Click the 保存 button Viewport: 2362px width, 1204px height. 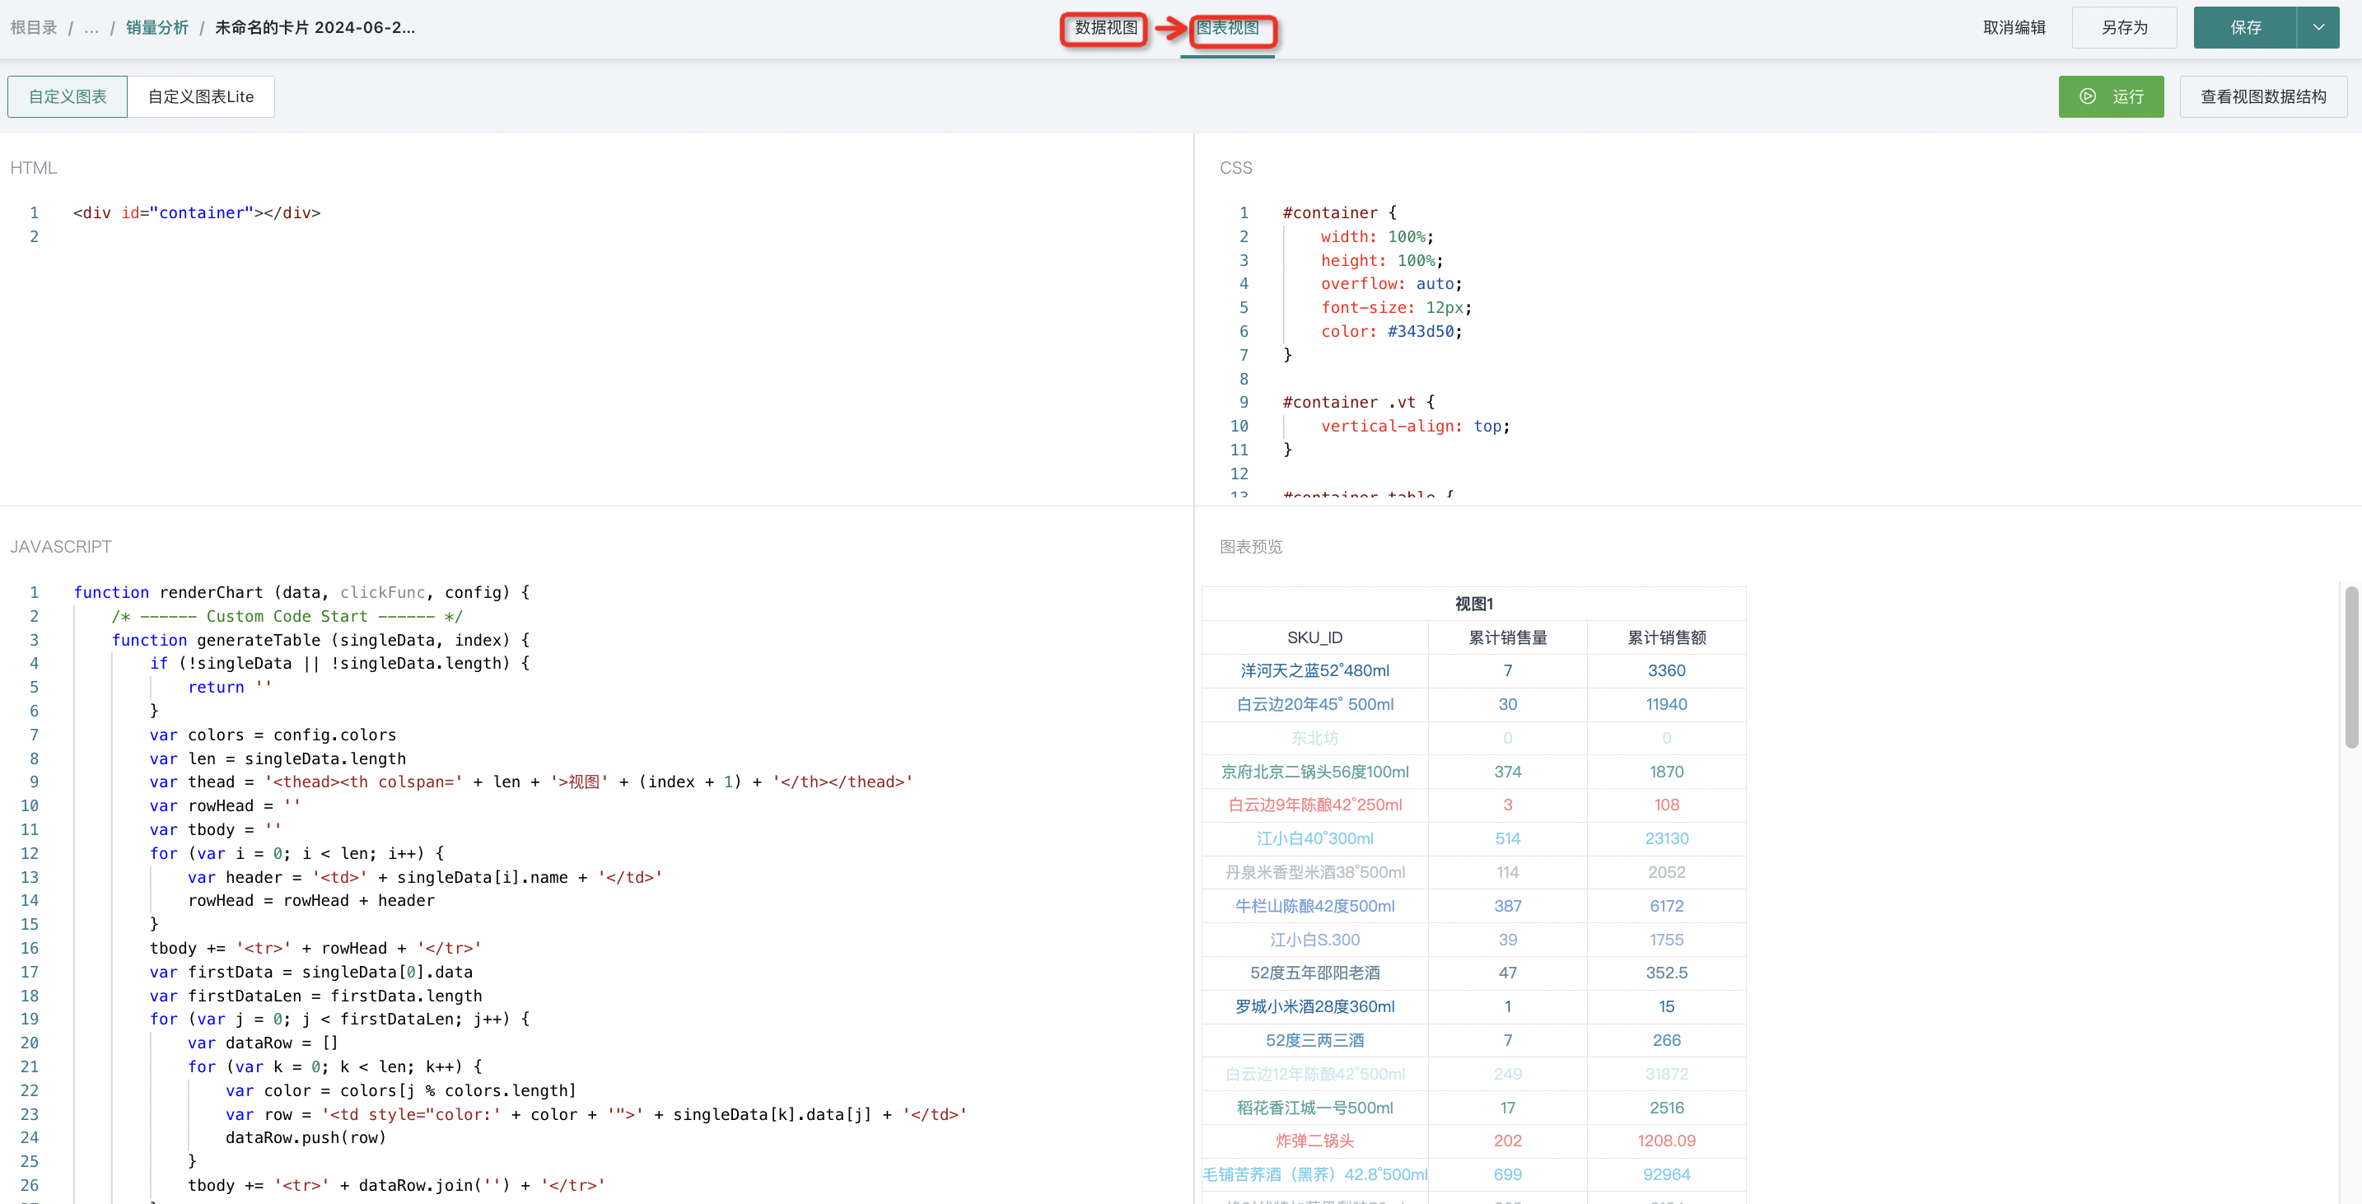[x=2246, y=27]
